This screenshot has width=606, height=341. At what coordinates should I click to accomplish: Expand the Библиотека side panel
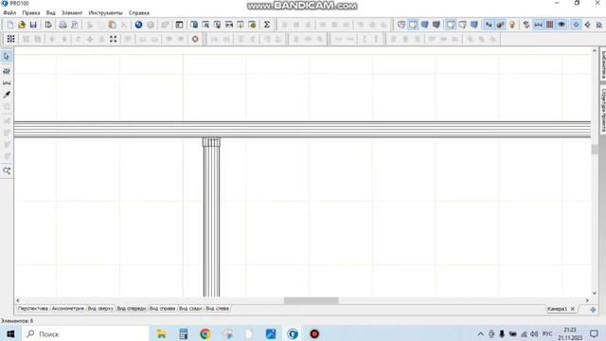click(602, 64)
